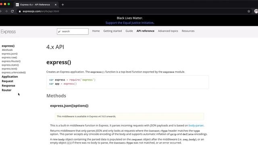
Task: Open the Resources menu
Action: [x=188, y=31]
